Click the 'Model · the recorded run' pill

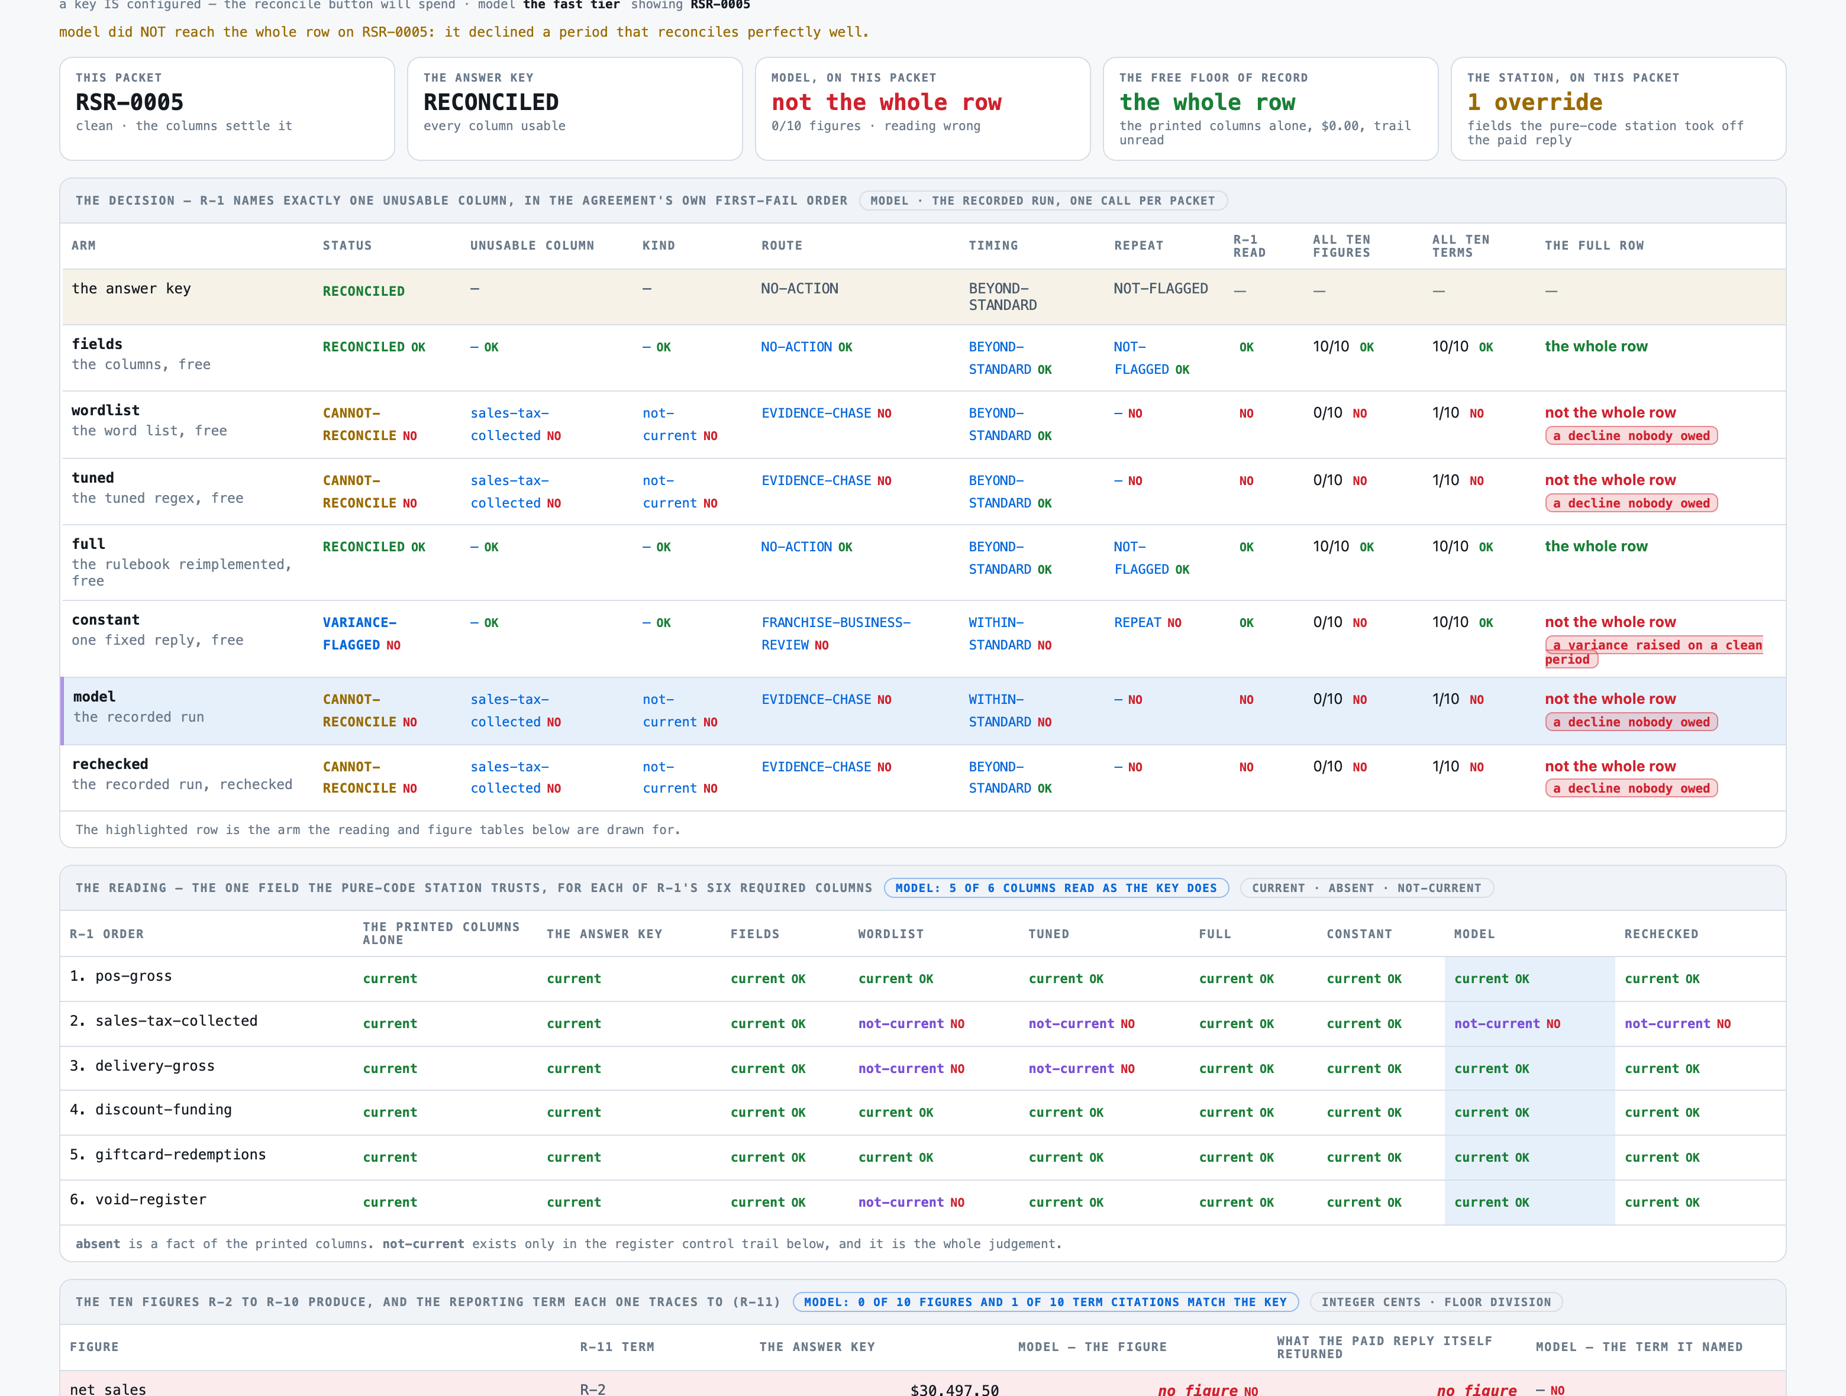pyautogui.click(x=1043, y=201)
